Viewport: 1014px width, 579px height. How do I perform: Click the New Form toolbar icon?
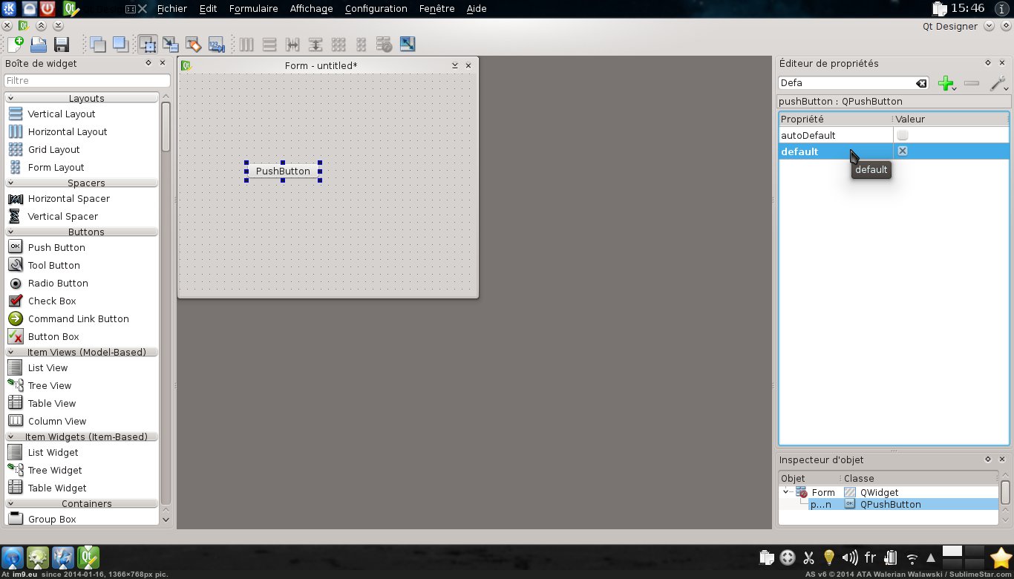pos(15,45)
